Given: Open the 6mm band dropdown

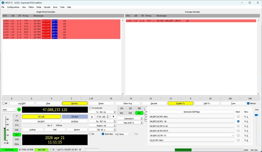Looking at the screenshot, I should pos(9,110).
